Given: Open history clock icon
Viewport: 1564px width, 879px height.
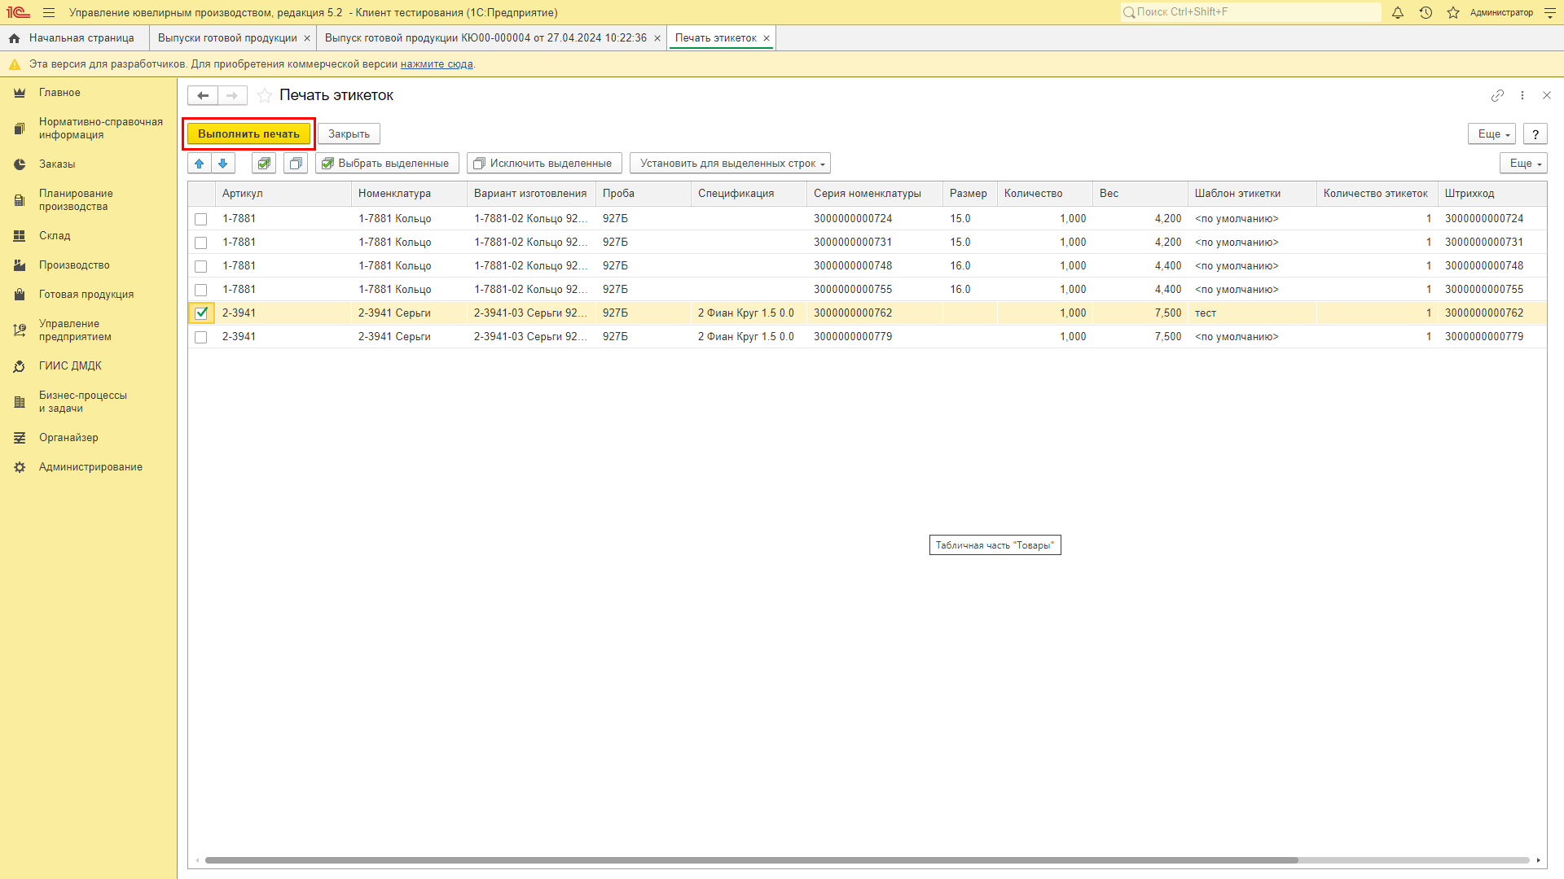Looking at the screenshot, I should pos(1426,12).
